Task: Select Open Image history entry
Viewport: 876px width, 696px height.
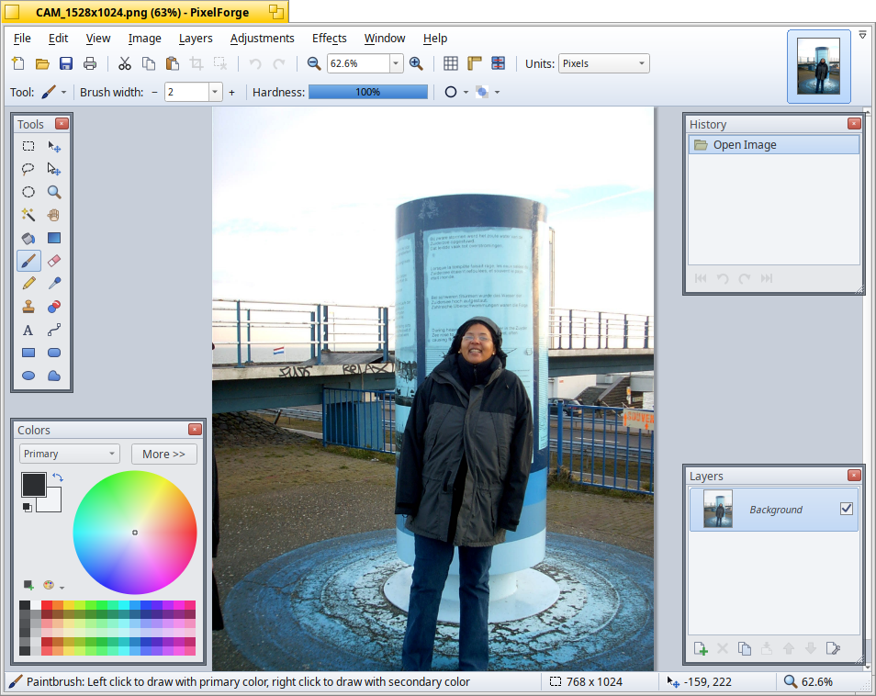Action: (x=774, y=145)
